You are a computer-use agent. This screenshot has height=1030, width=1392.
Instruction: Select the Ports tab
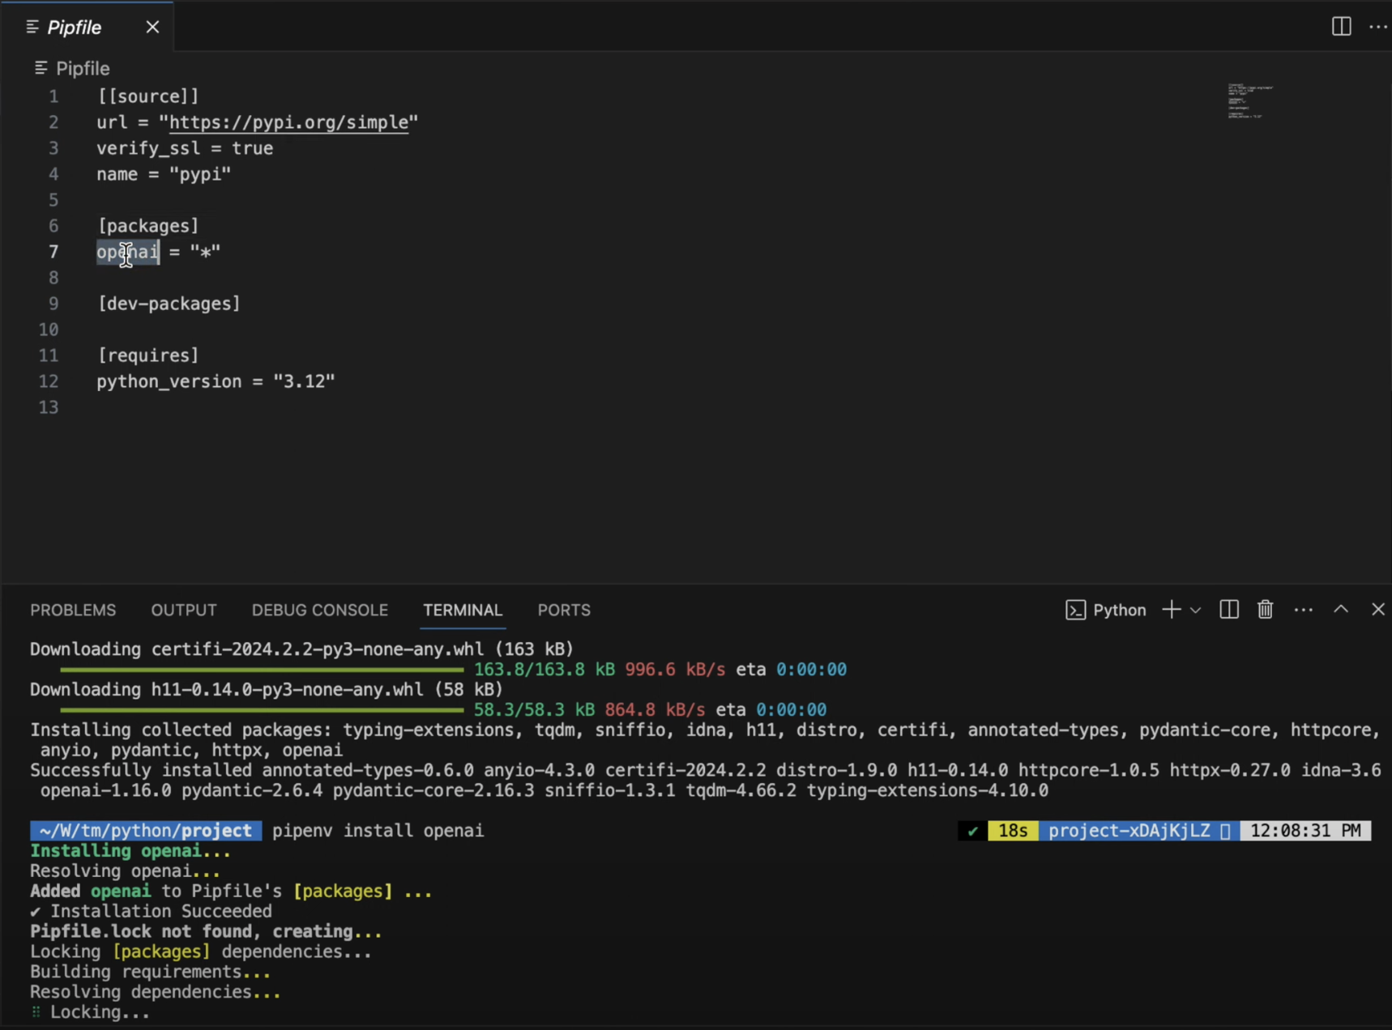tap(564, 611)
